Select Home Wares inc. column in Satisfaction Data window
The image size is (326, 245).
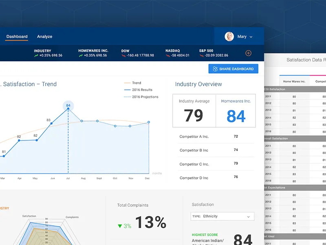[x=294, y=81]
